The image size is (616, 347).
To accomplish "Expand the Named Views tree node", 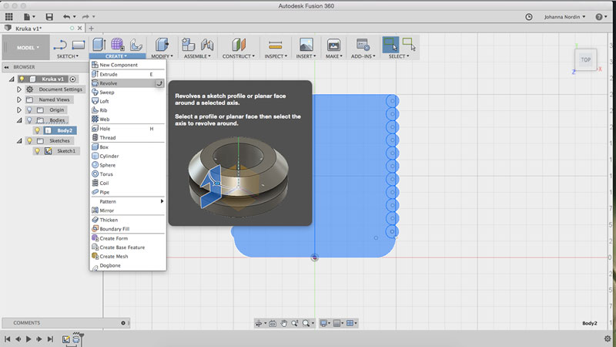I will [x=19, y=99].
